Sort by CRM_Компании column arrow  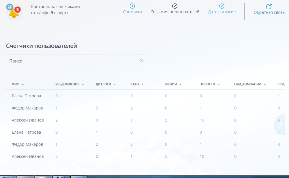click(x=265, y=84)
